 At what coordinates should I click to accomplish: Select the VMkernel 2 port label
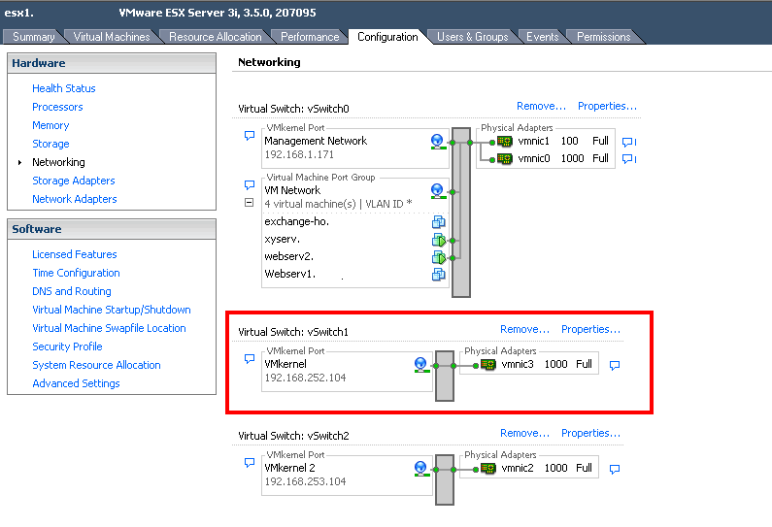(290, 468)
